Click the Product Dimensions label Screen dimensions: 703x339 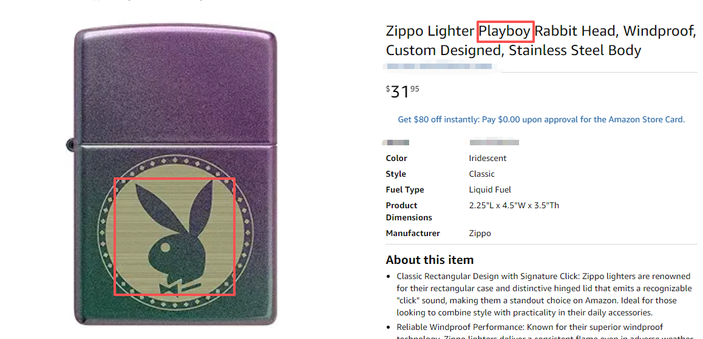coord(409,211)
